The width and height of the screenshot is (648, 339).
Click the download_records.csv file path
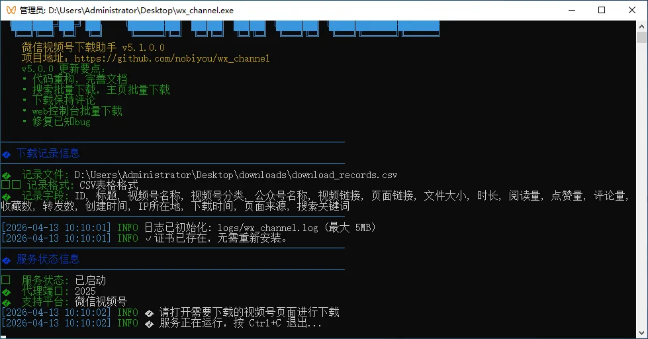pos(236,175)
